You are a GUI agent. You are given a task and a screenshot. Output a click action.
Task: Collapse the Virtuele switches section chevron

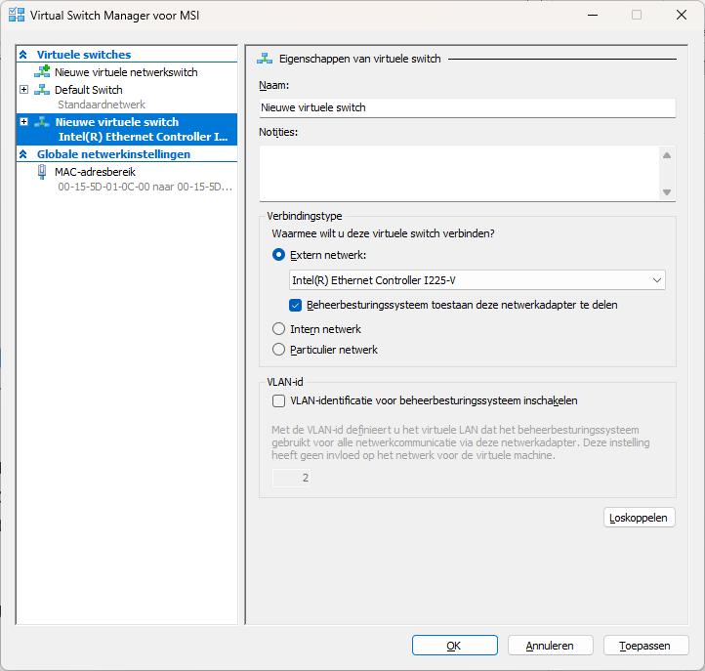tap(23, 55)
